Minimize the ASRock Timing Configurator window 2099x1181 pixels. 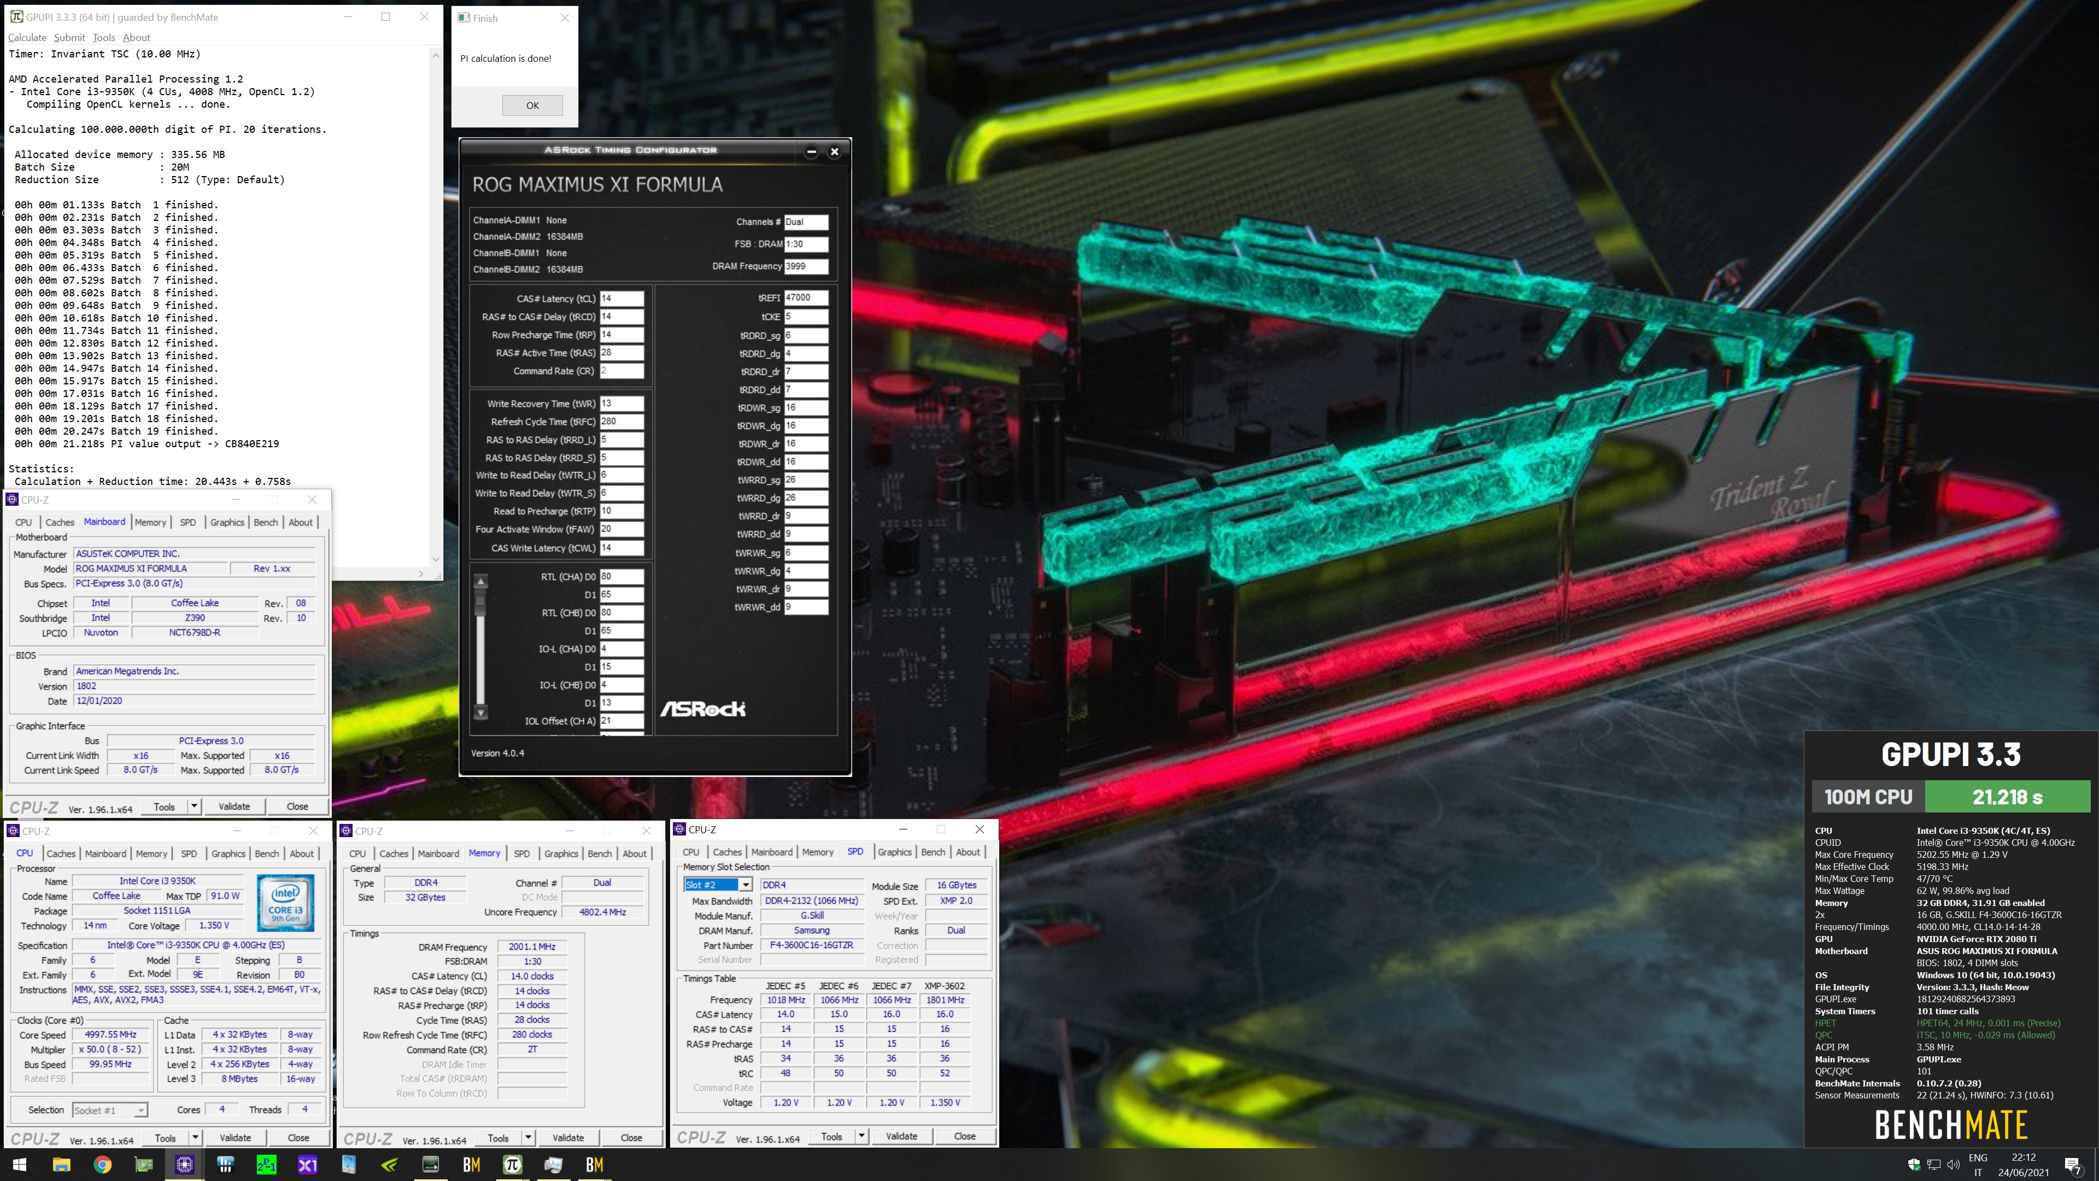(x=812, y=151)
